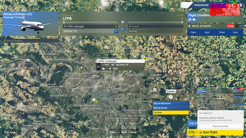
Task: Select the blue location pin west of Paris
Action: (x=94, y=100)
